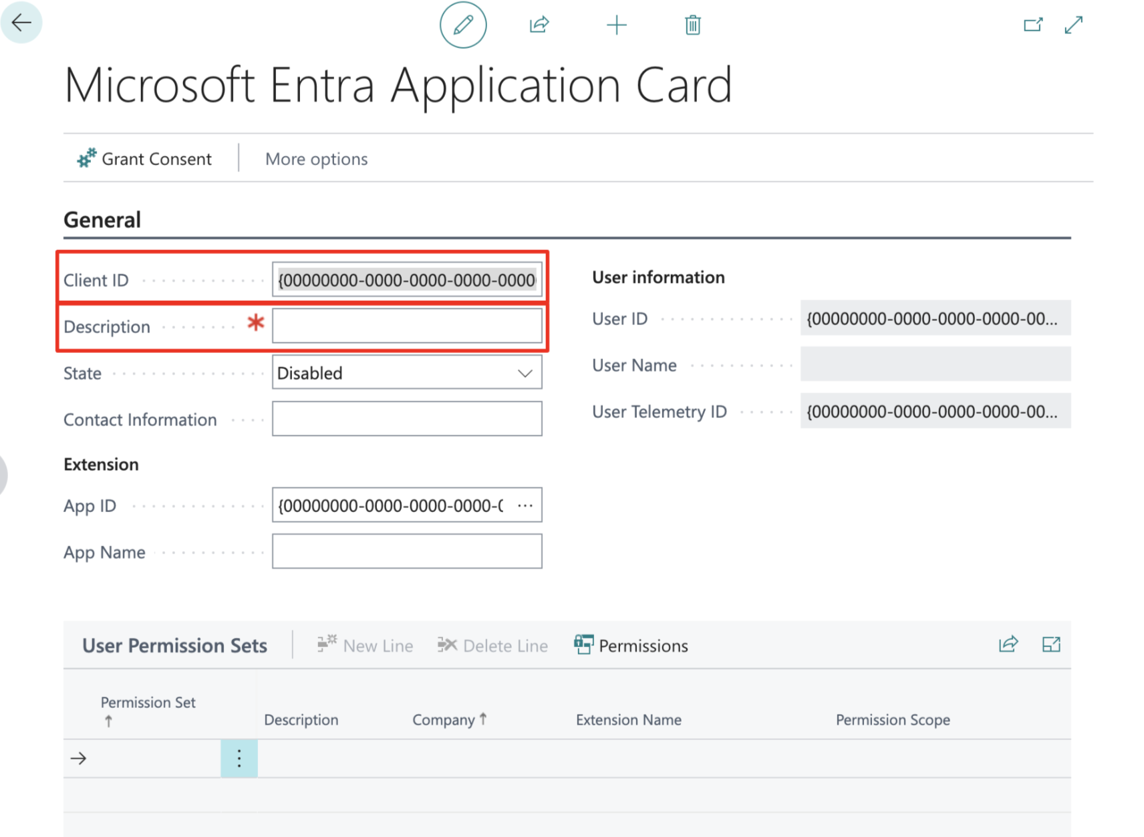Expand the page with the diagonal arrows icon

coord(1074,25)
